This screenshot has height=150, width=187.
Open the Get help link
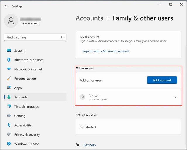pyautogui.click(x=89, y=145)
